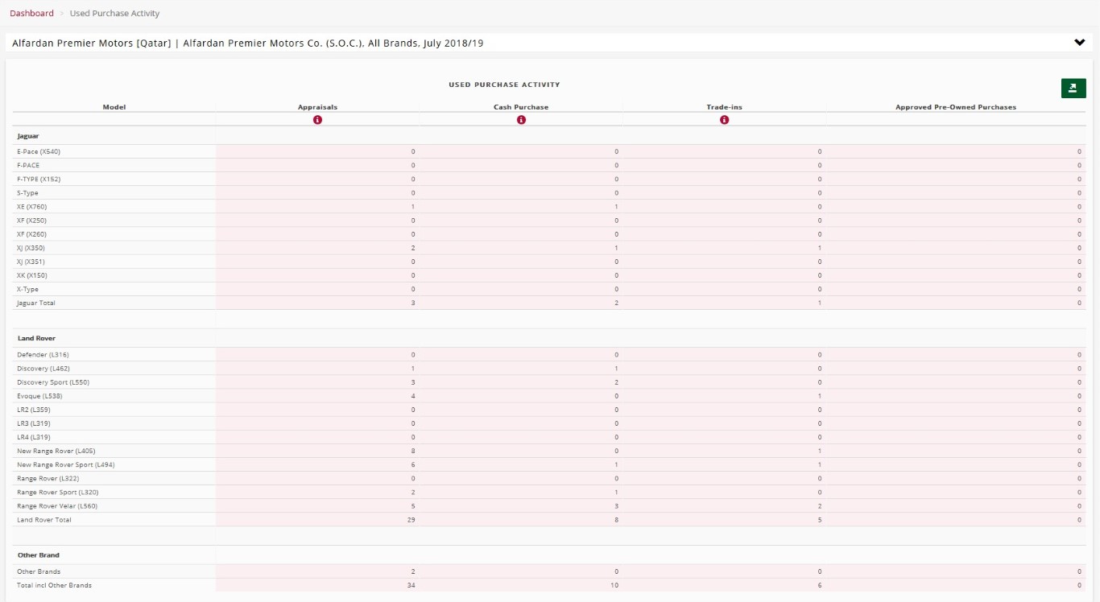The image size is (1100, 602).
Task: Click the Land Rover Total row label
Action: pos(44,520)
